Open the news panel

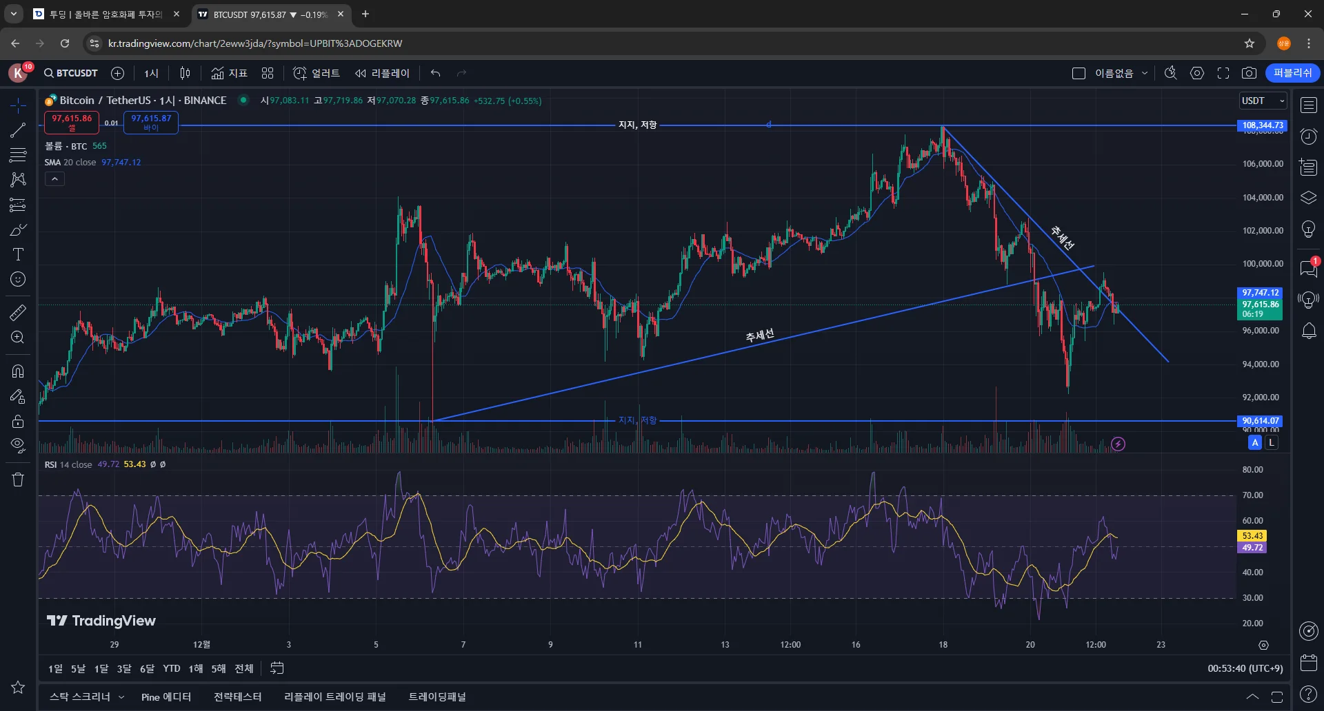tap(1308, 167)
